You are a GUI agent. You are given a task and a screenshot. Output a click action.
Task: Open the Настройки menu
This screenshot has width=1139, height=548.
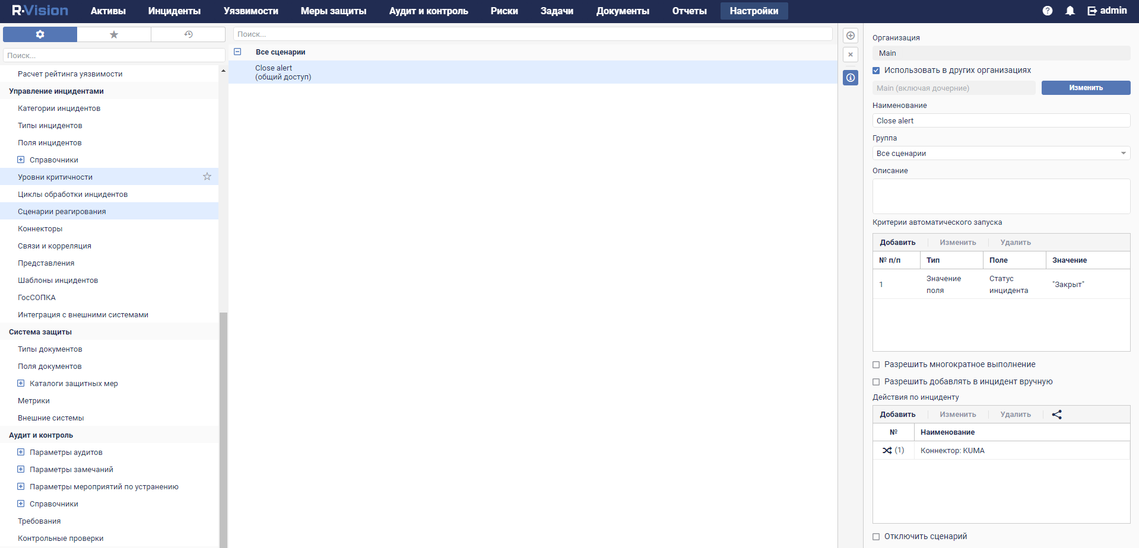754,11
